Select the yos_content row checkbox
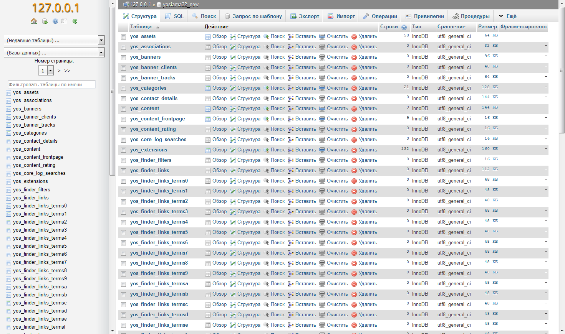 pyautogui.click(x=124, y=109)
